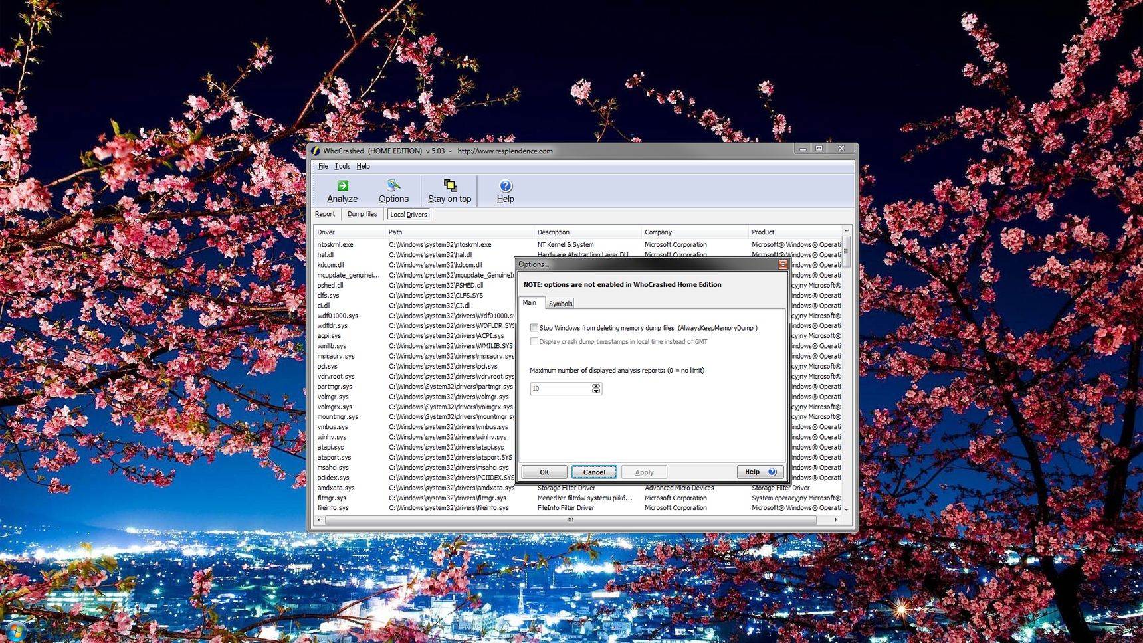Click the spinner arrows of reports field
This screenshot has height=643, width=1143.
(596, 388)
